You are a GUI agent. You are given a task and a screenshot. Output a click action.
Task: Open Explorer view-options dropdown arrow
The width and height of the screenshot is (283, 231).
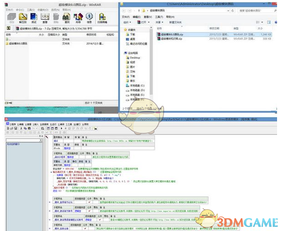262,22
